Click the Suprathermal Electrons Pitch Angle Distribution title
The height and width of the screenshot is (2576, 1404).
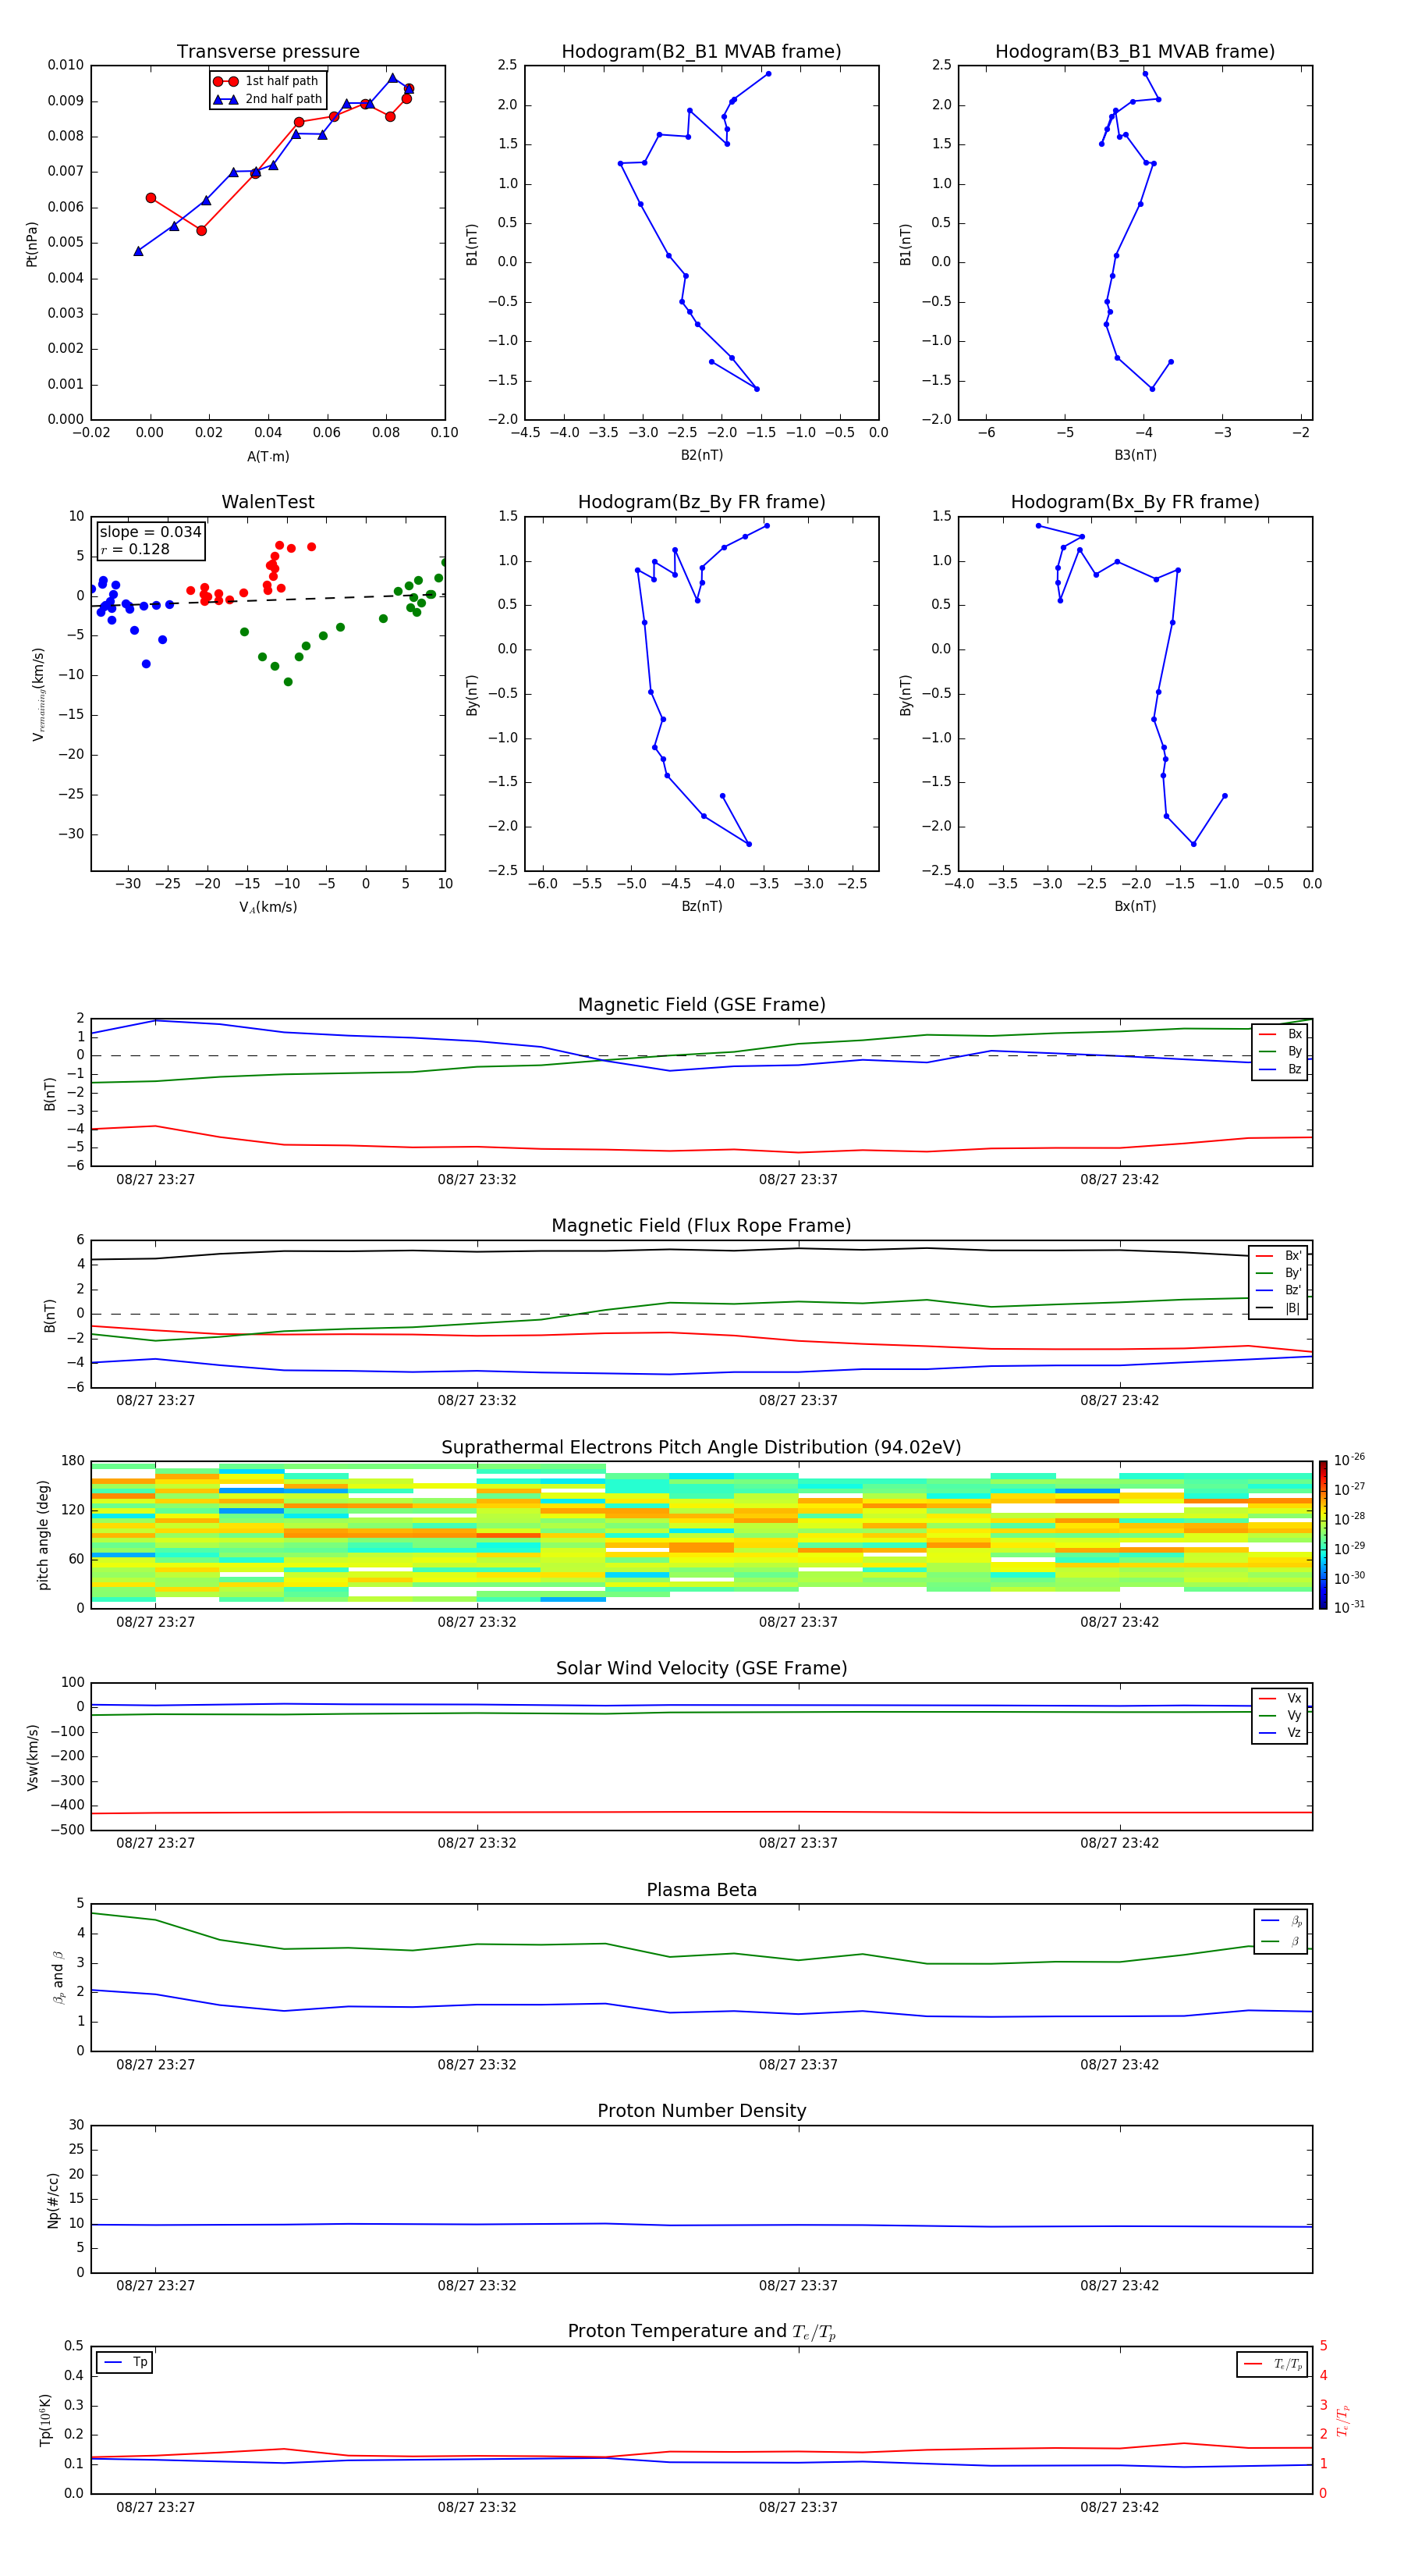[x=701, y=1448]
